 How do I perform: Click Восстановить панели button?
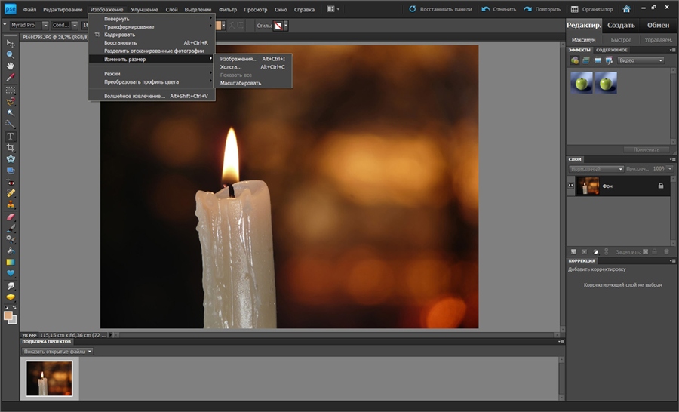441,9
